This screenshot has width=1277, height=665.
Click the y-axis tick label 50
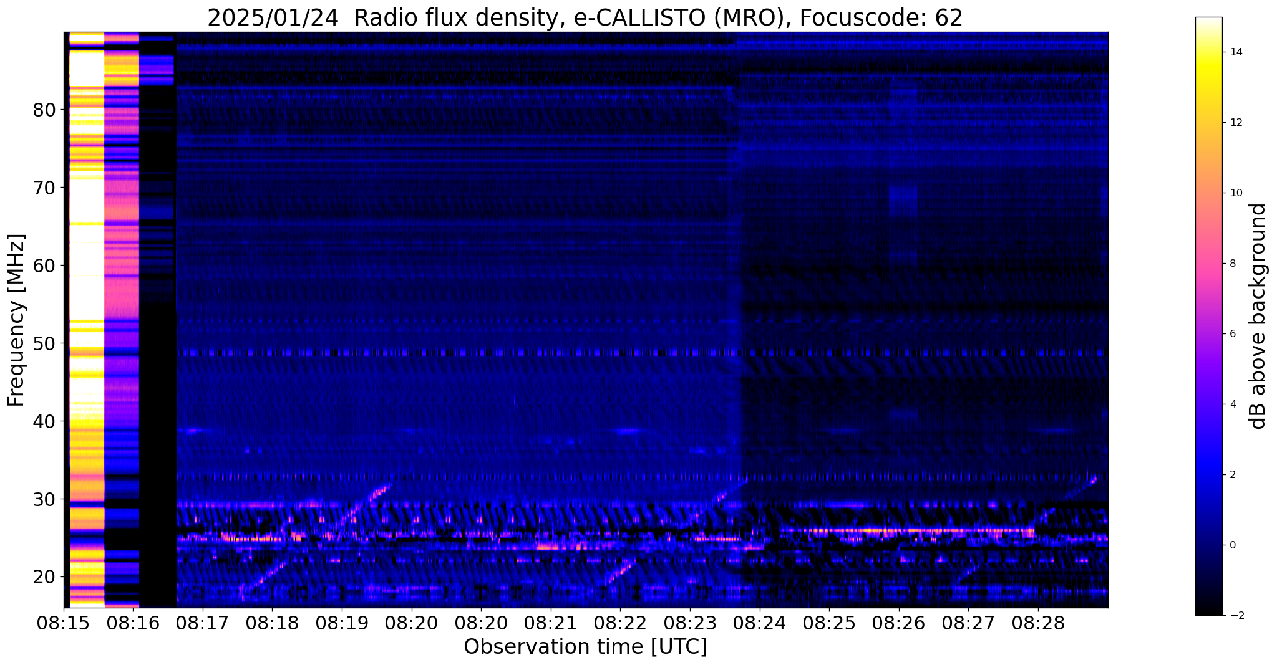pos(45,343)
